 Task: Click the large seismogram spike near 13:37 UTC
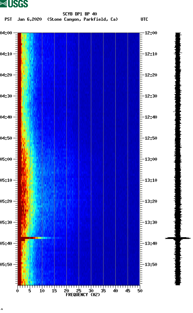(178, 238)
